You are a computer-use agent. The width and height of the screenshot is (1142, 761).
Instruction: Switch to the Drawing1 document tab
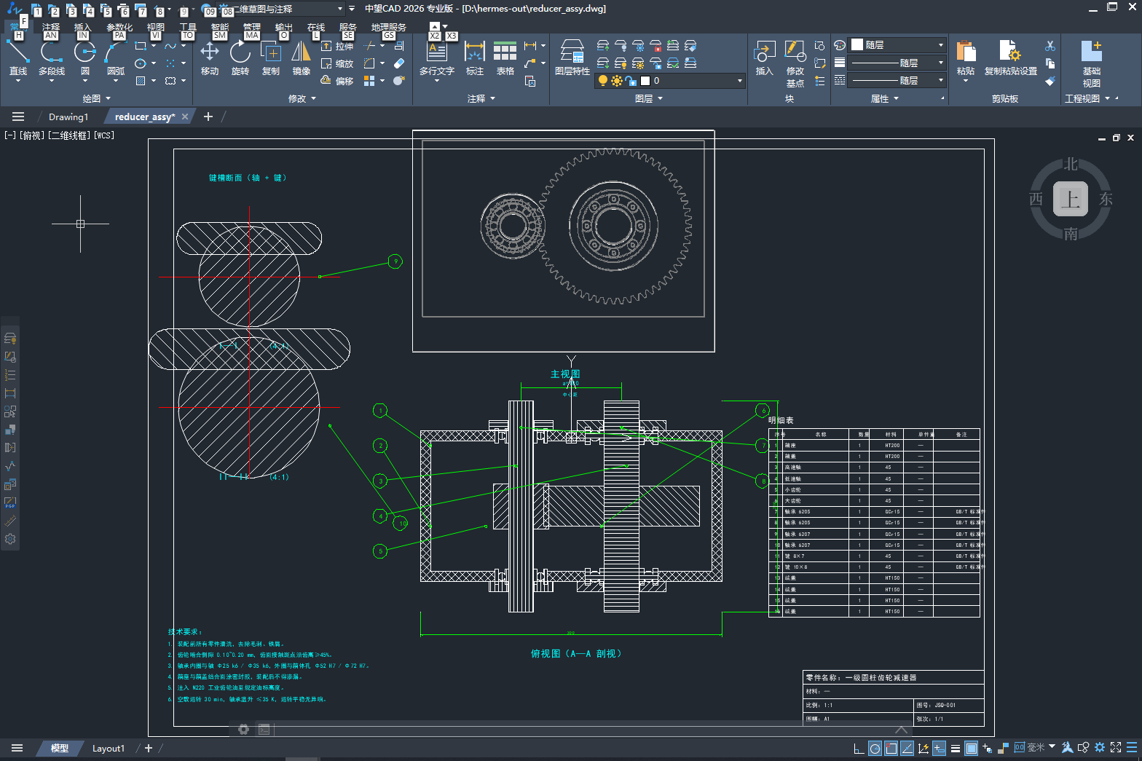pos(68,117)
